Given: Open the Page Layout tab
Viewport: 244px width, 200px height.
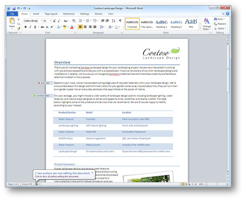Looking at the screenshot, I should (x=51, y=14).
